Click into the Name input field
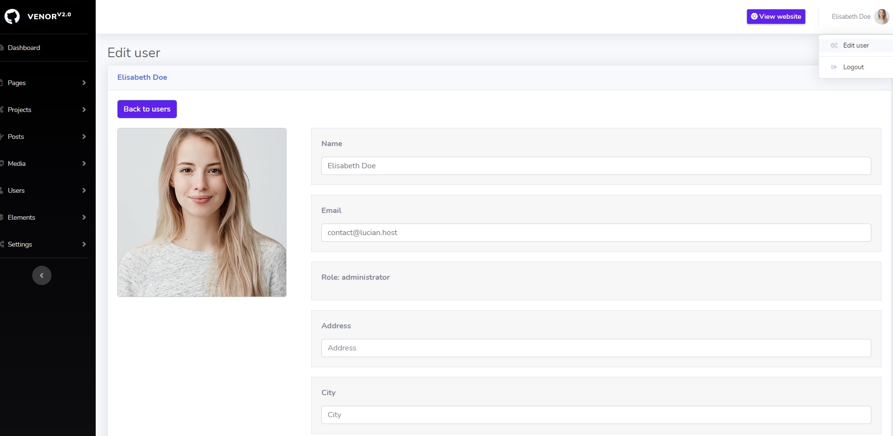Image resolution: width=893 pixels, height=436 pixels. coord(596,166)
